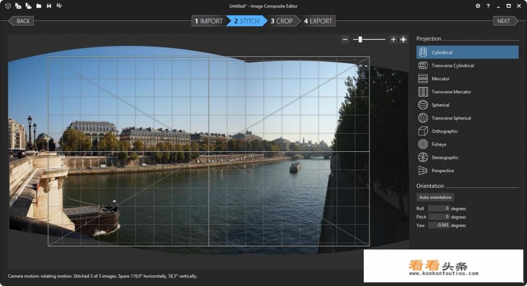Pick the Stereographic projection
Screen dimensions: 527x286
[445, 158]
